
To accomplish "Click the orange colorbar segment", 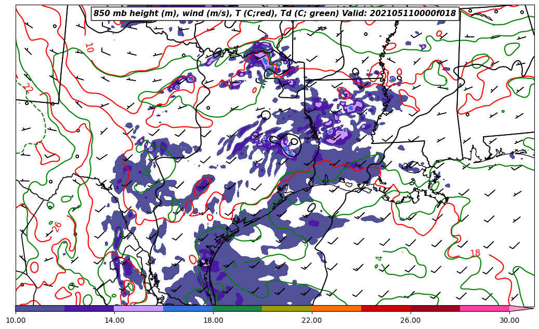I will pos(336,308).
